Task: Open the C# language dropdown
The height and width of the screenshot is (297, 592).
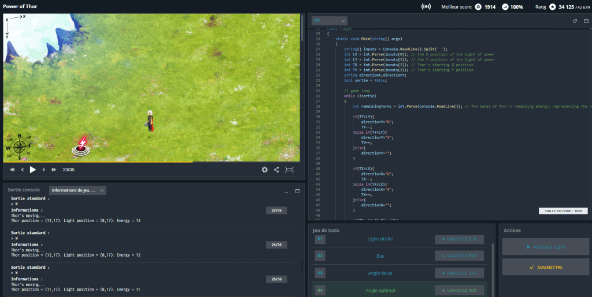Action: coord(325,21)
